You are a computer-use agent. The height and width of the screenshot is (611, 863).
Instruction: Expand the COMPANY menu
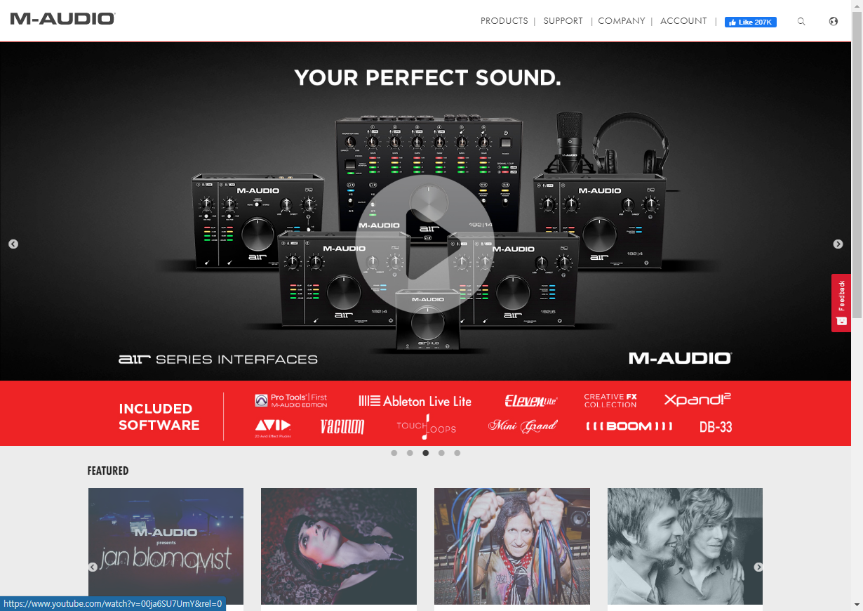pyautogui.click(x=621, y=21)
